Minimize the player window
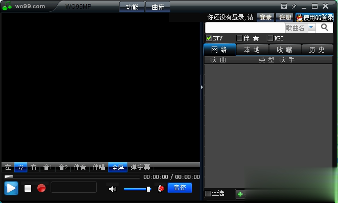The height and width of the screenshot is (203, 338). pyautogui.click(x=304, y=8)
